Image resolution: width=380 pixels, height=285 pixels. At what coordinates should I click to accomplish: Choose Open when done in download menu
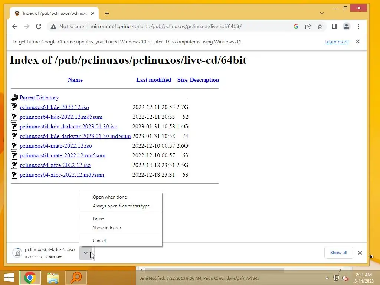point(121,197)
